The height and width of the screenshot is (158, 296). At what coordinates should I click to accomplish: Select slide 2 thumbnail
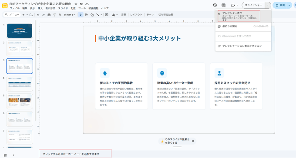[x=20, y=48]
